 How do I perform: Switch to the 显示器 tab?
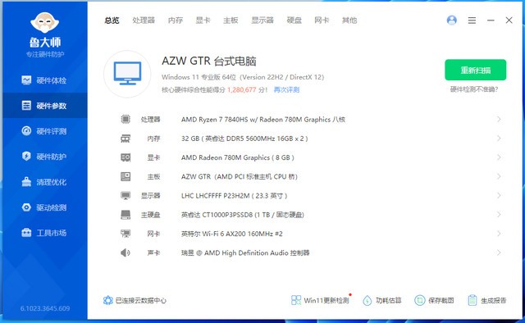pyautogui.click(x=262, y=20)
